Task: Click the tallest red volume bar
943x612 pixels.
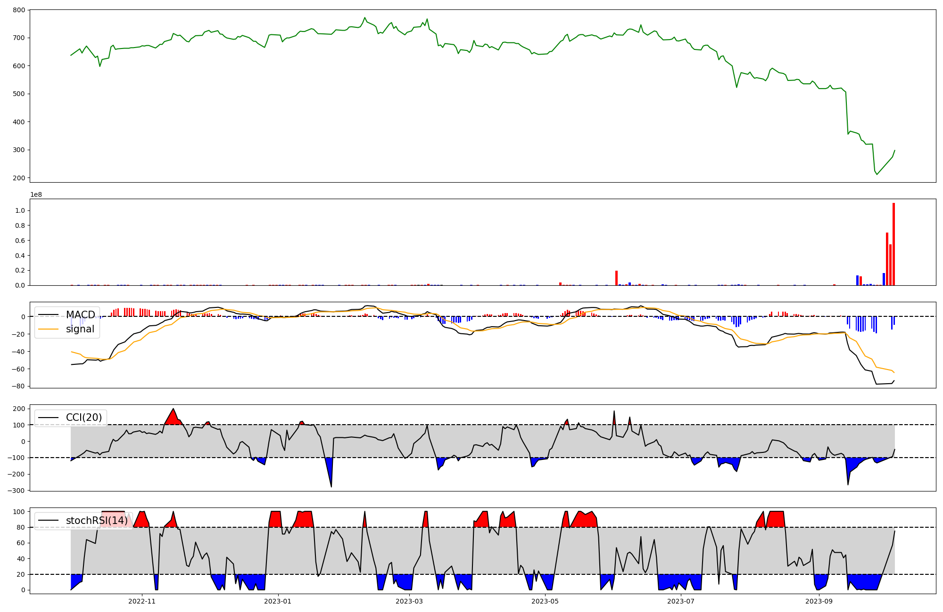Action: [893, 245]
